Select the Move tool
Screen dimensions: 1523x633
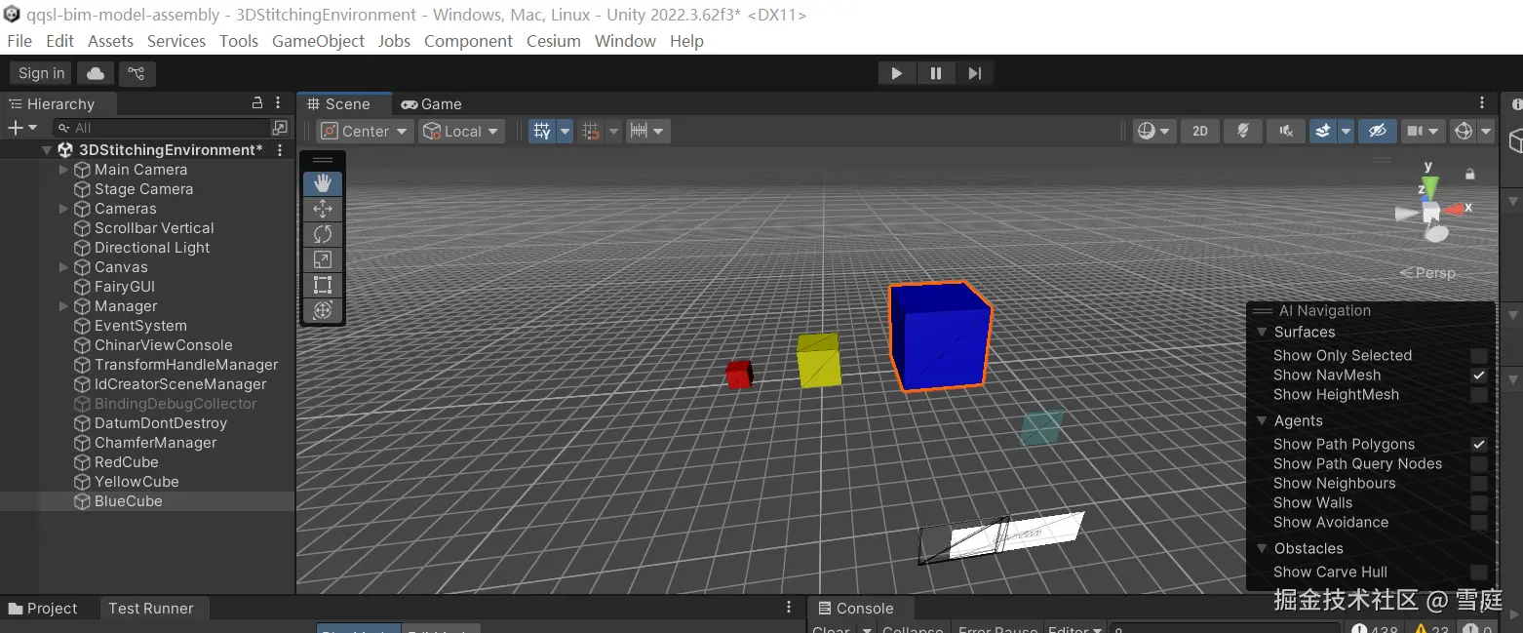click(323, 209)
